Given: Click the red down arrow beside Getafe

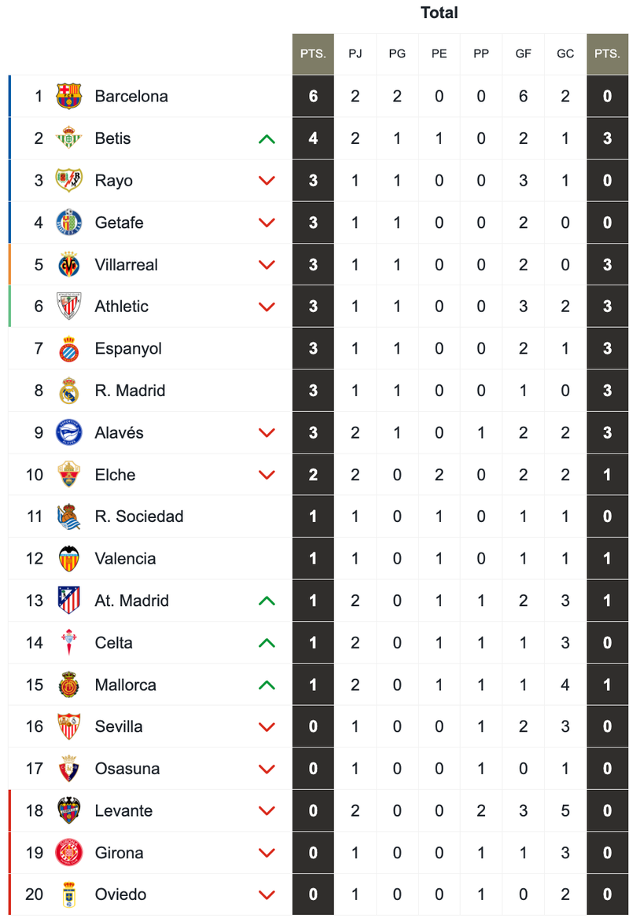Looking at the screenshot, I should point(267,223).
